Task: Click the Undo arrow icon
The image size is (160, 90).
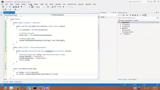Action: coord(21,7)
